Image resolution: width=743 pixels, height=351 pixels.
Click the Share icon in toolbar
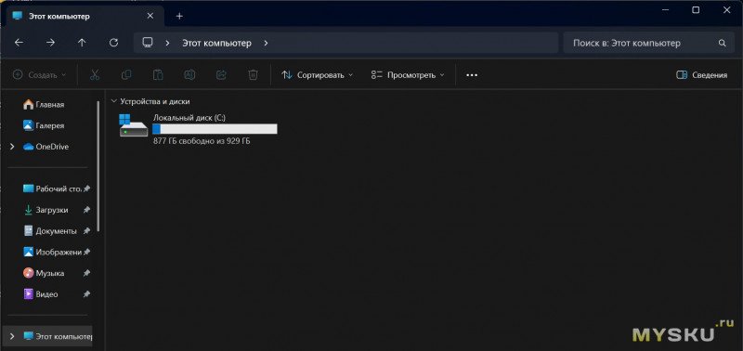pos(221,75)
